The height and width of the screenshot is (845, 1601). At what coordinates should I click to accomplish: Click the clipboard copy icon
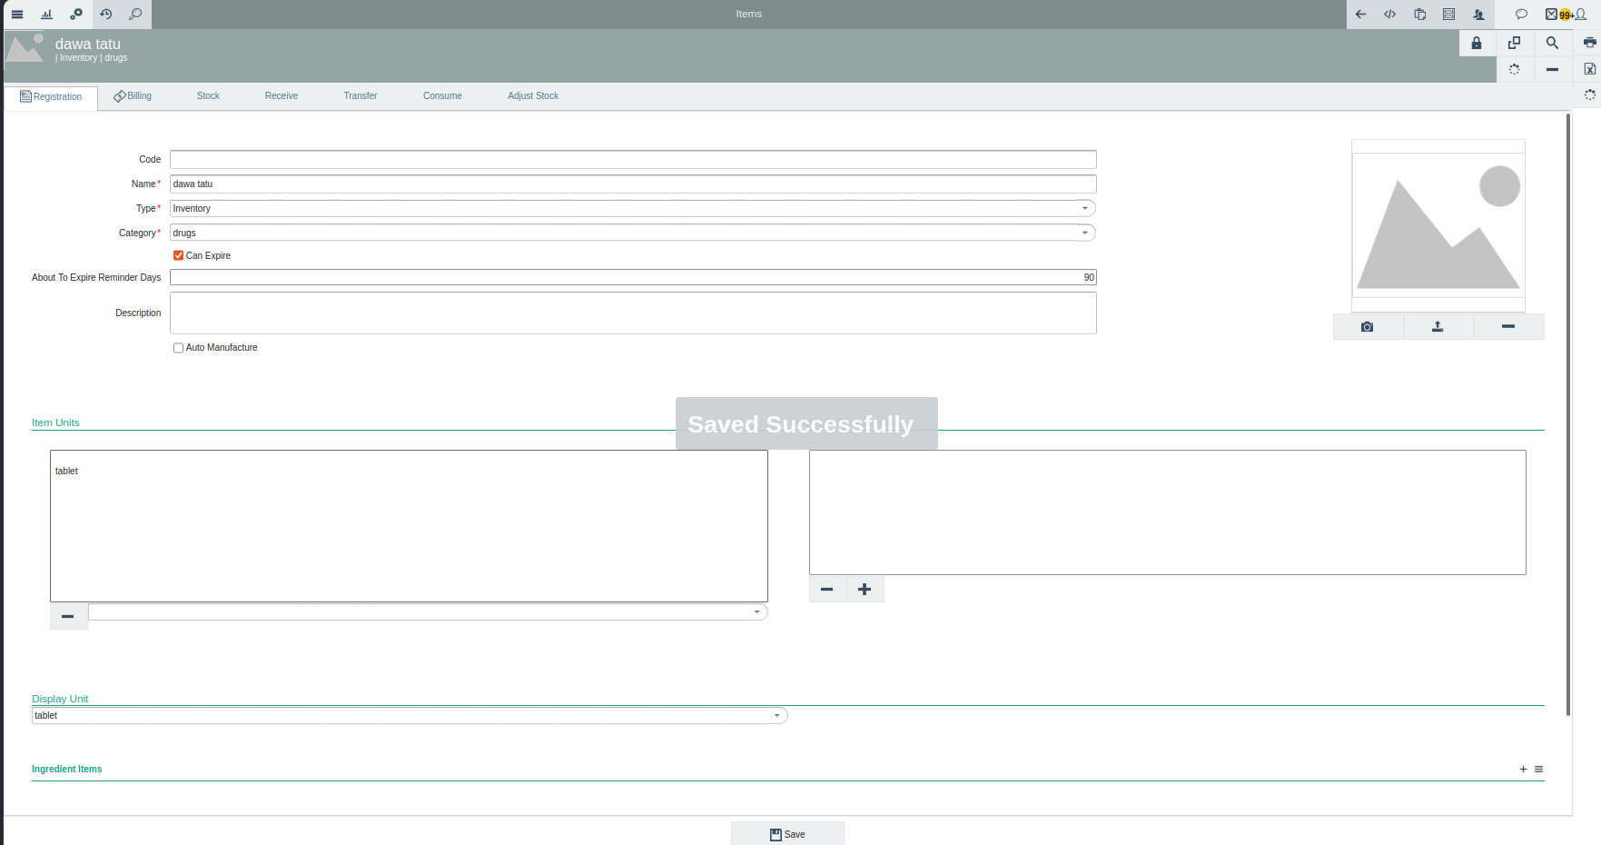coord(1420,15)
